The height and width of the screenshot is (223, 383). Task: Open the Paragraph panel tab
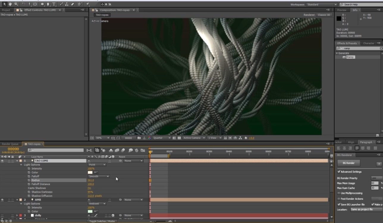pos(366,142)
